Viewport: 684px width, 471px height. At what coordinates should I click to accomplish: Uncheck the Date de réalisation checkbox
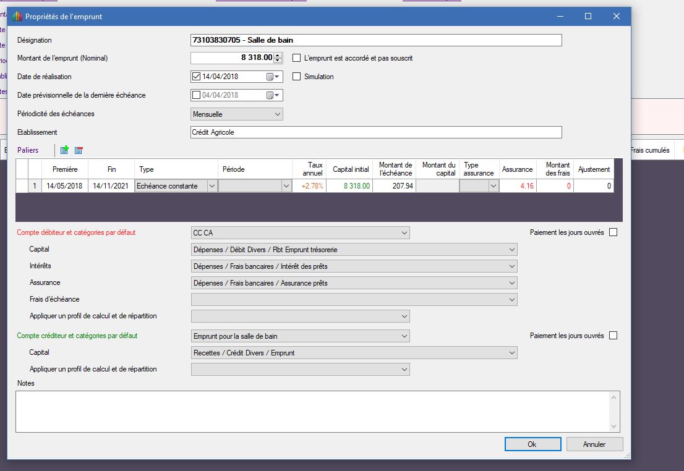click(197, 77)
